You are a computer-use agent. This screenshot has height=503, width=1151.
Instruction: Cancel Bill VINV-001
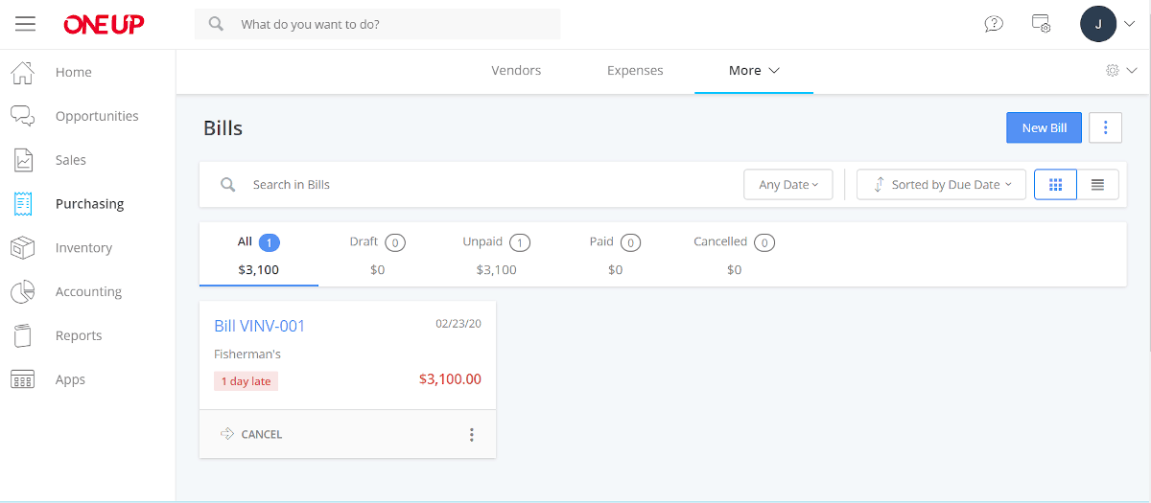click(251, 435)
